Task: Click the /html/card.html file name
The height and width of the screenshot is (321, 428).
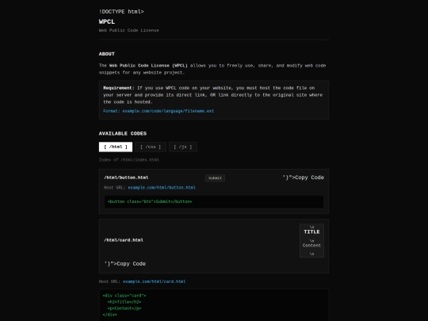Action: click(124, 240)
